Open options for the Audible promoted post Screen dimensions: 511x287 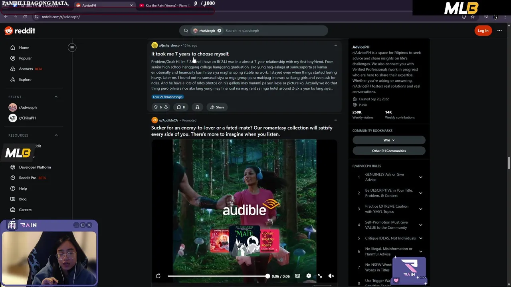click(x=335, y=120)
